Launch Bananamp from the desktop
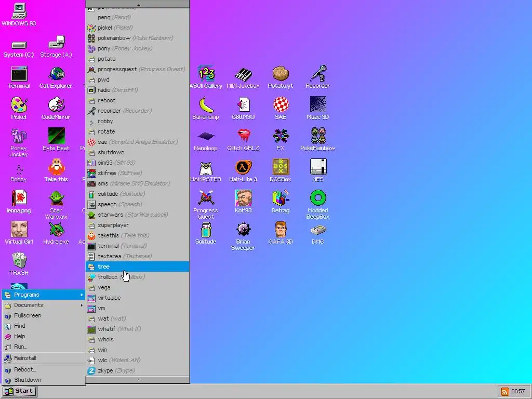This screenshot has height=399, width=532. (x=206, y=109)
